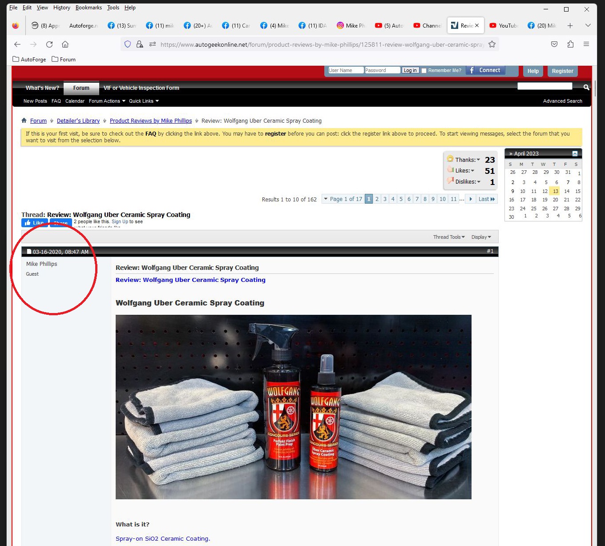The height and width of the screenshot is (546, 605).
Task: Click the Log in button
Action: pyautogui.click(x=410, y=70)
